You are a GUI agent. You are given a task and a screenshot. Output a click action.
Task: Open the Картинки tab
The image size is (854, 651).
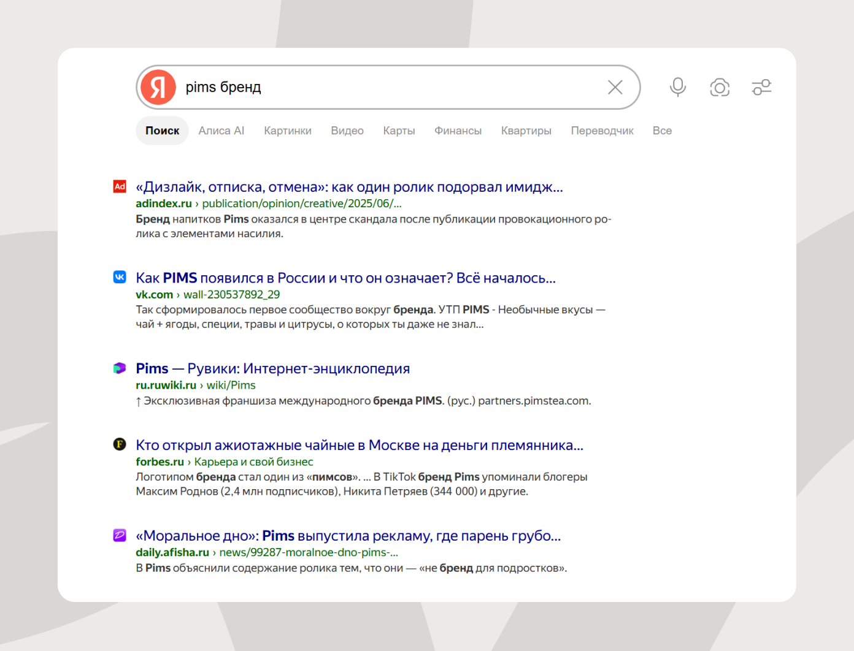point(288,131)
